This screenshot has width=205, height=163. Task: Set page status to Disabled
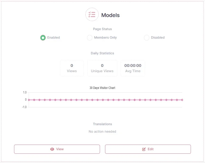147,38
